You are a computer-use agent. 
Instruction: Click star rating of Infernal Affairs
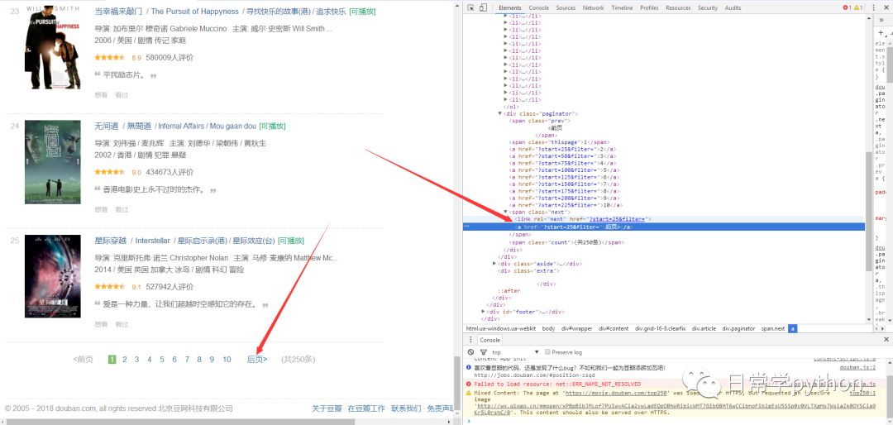click(x=109, y=172)
